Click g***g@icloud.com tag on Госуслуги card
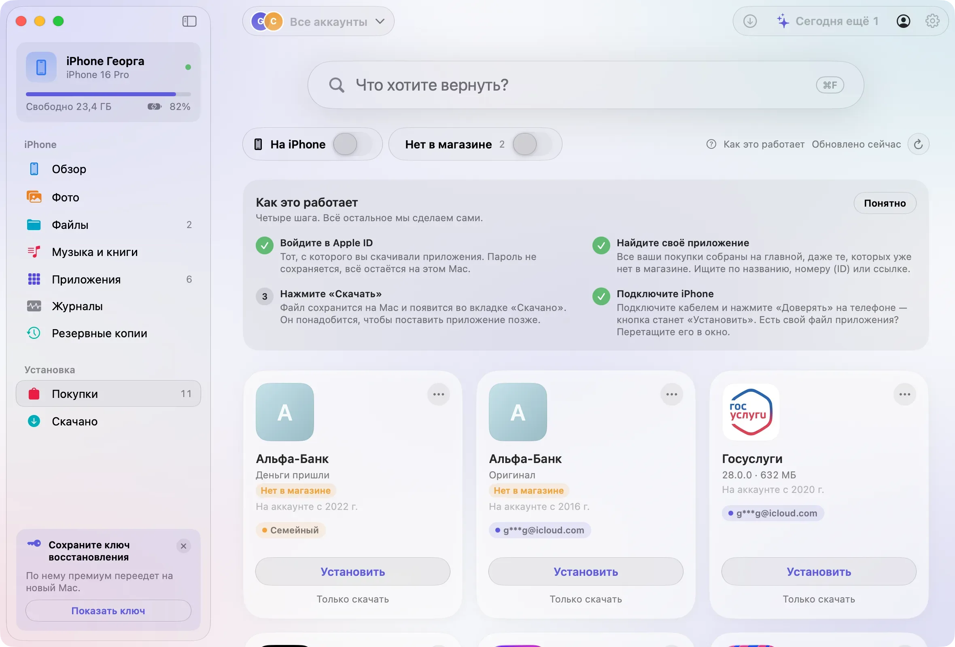The image size is (955, 647). pos(772,513)
